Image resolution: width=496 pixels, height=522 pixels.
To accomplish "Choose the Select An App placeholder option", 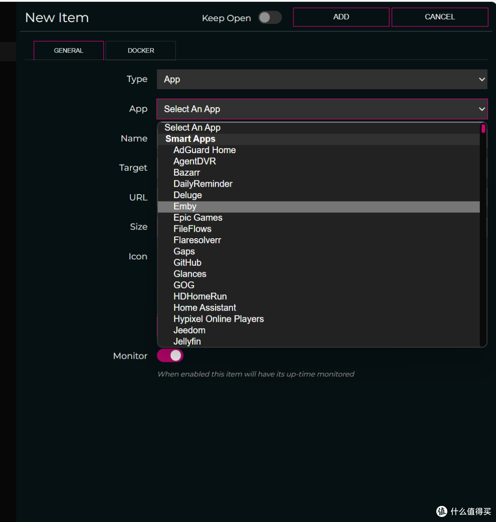I will point(192,128).
